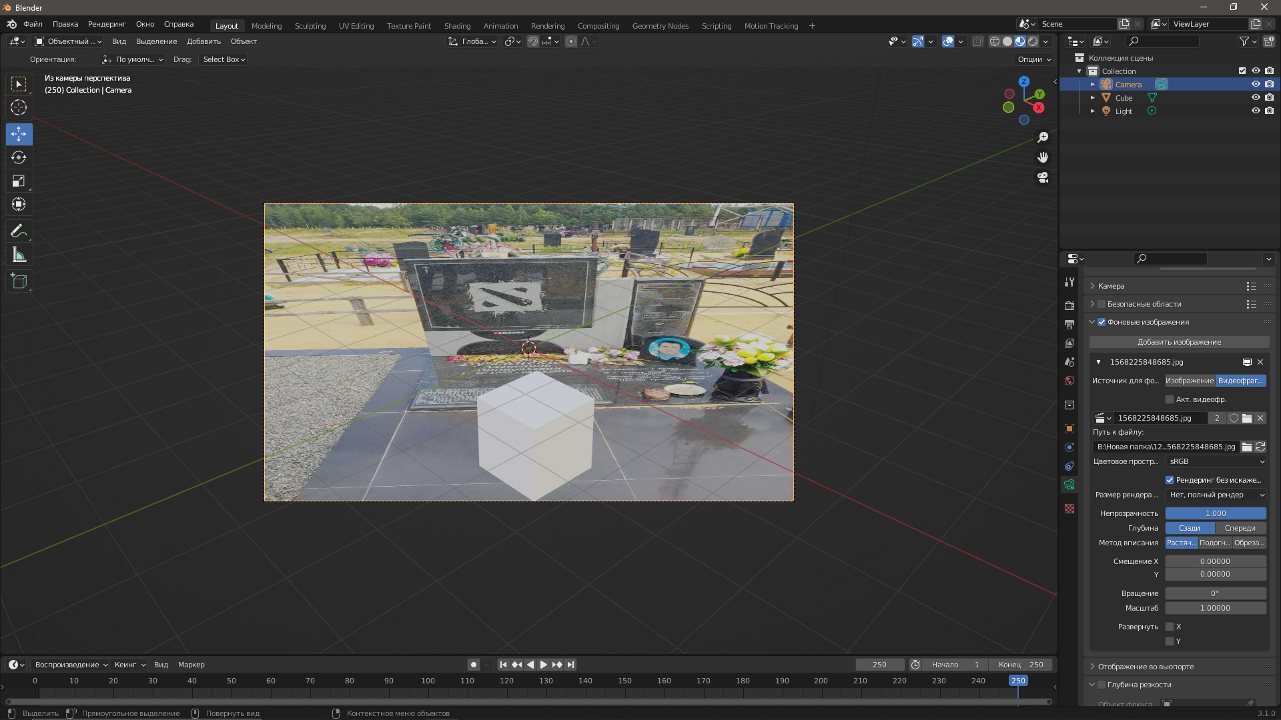Click the hand pan view icon

pyautogui.click(x=1043, y=157)
